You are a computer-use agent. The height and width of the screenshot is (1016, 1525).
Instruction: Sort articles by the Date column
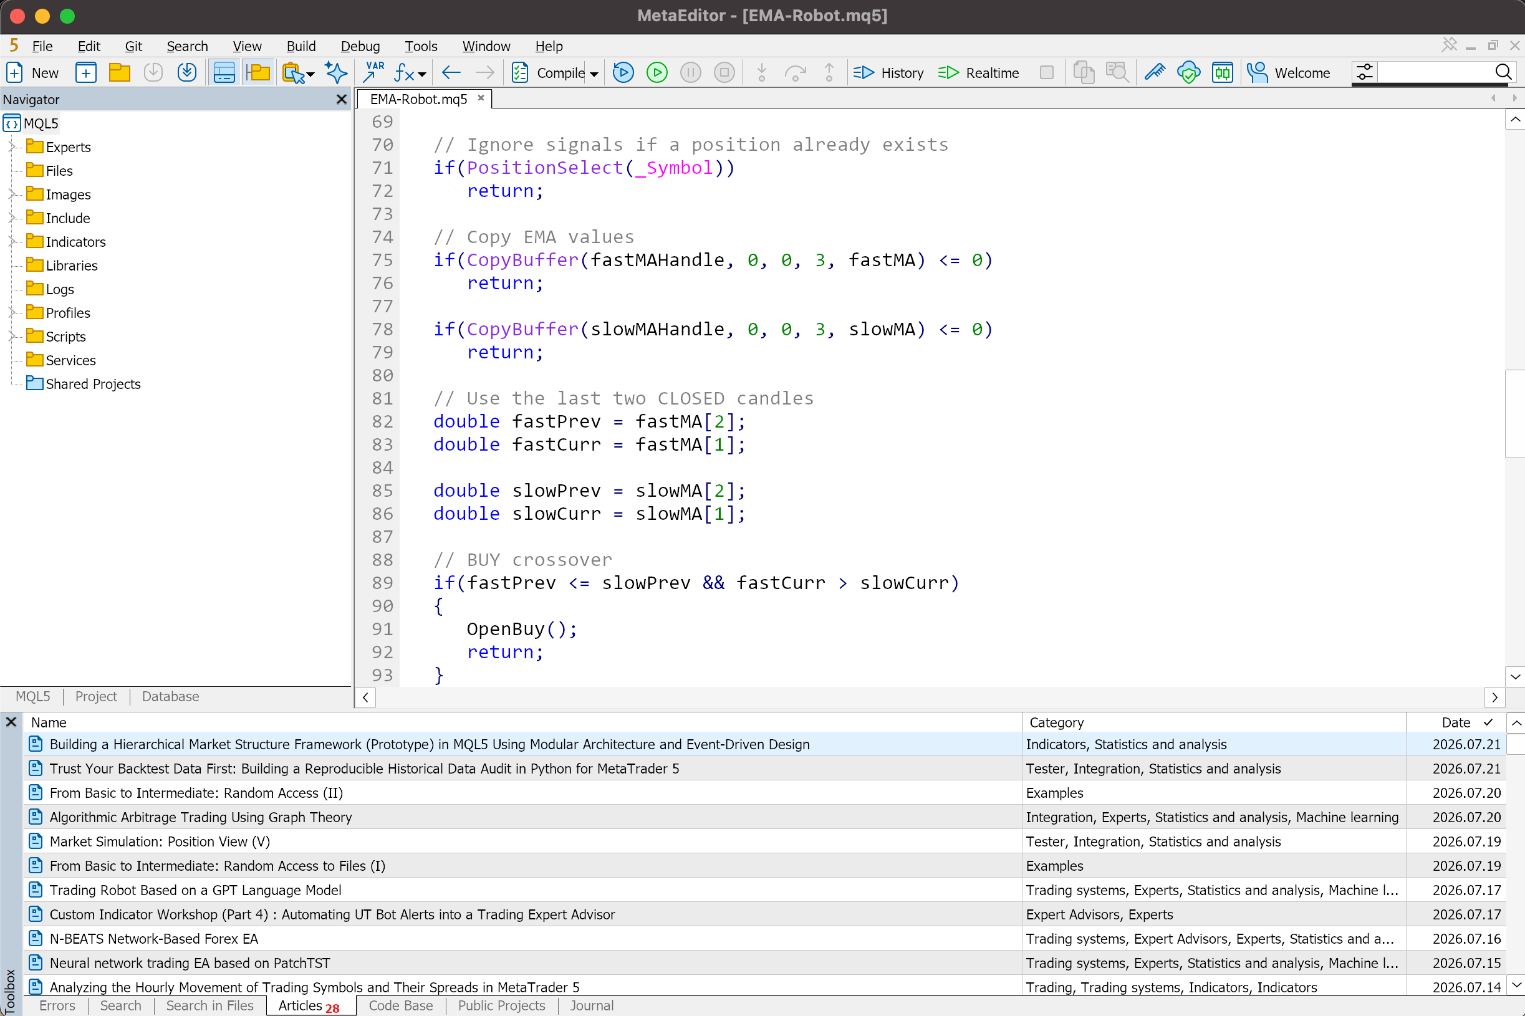click(1455, 722)
